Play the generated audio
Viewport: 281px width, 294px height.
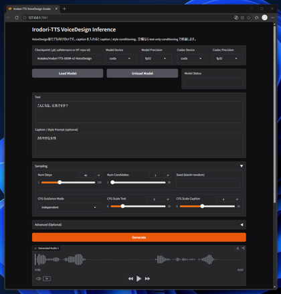tap(138, 279)
